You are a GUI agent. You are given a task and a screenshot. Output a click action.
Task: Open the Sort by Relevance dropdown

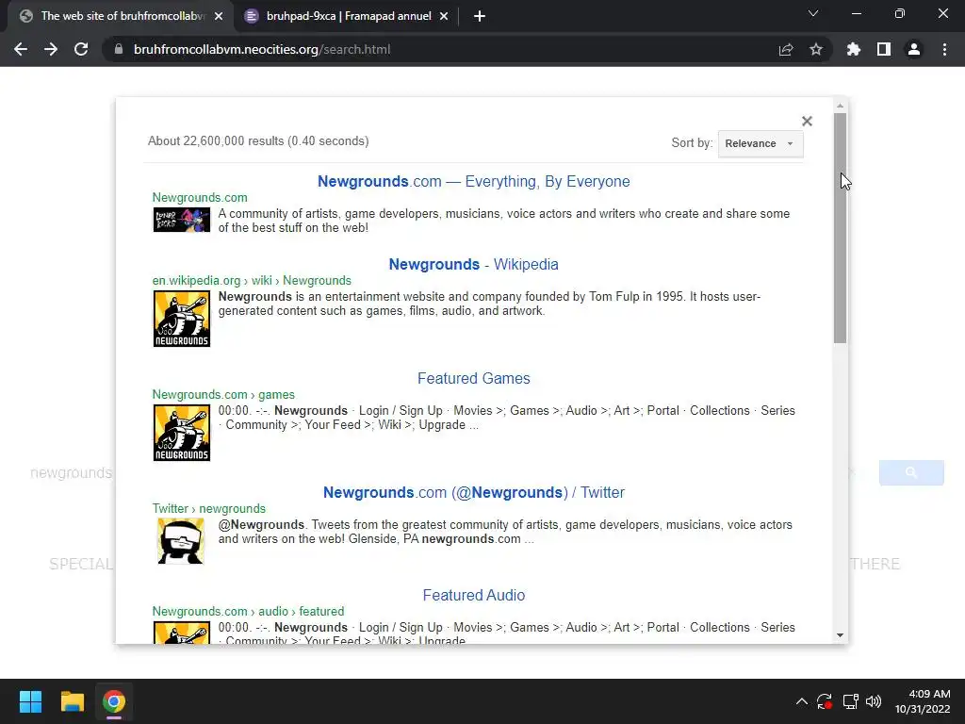(761, 143)
